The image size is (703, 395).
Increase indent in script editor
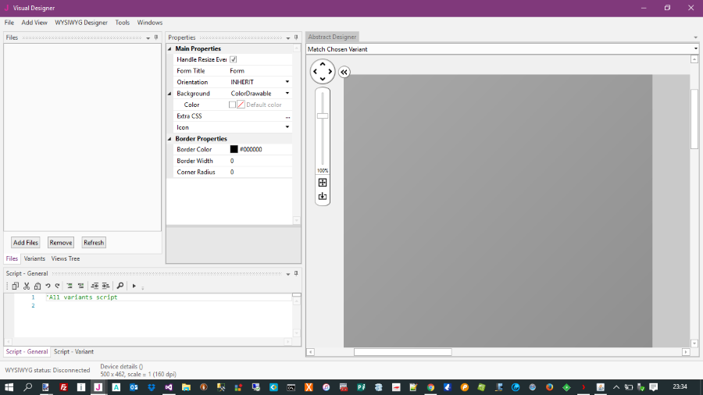(105, 286)
